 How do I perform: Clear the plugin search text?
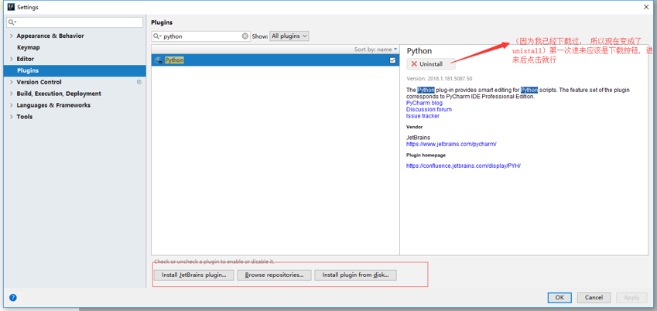[x=245, y=36]
